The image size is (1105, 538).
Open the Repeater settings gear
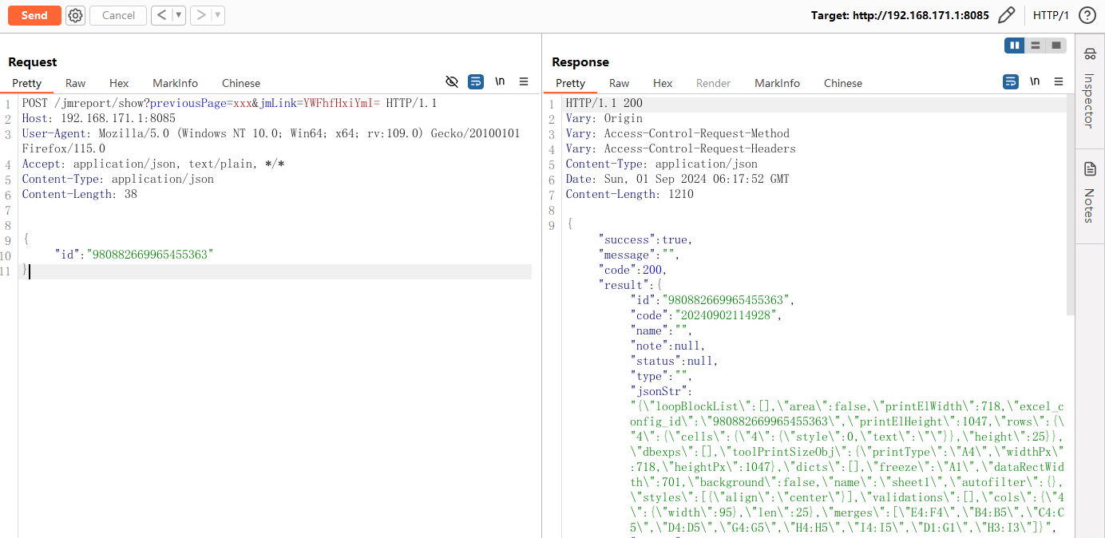coord(75,15)
